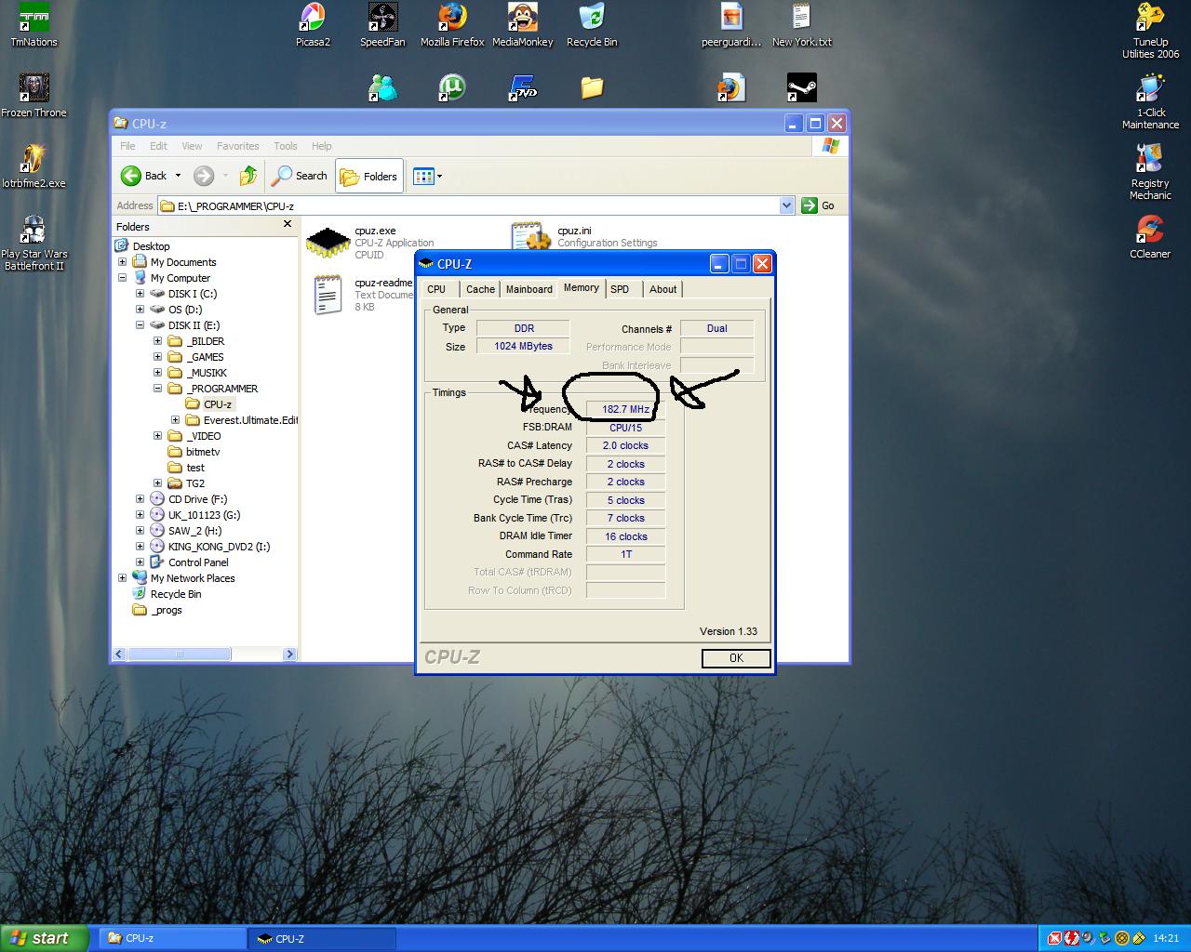Open File menu in Explorer

coord(127,146)
